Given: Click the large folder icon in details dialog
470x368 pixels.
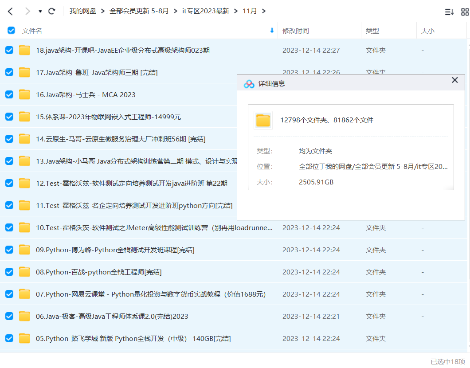Looking at the screenshot, I should point(263,120).
